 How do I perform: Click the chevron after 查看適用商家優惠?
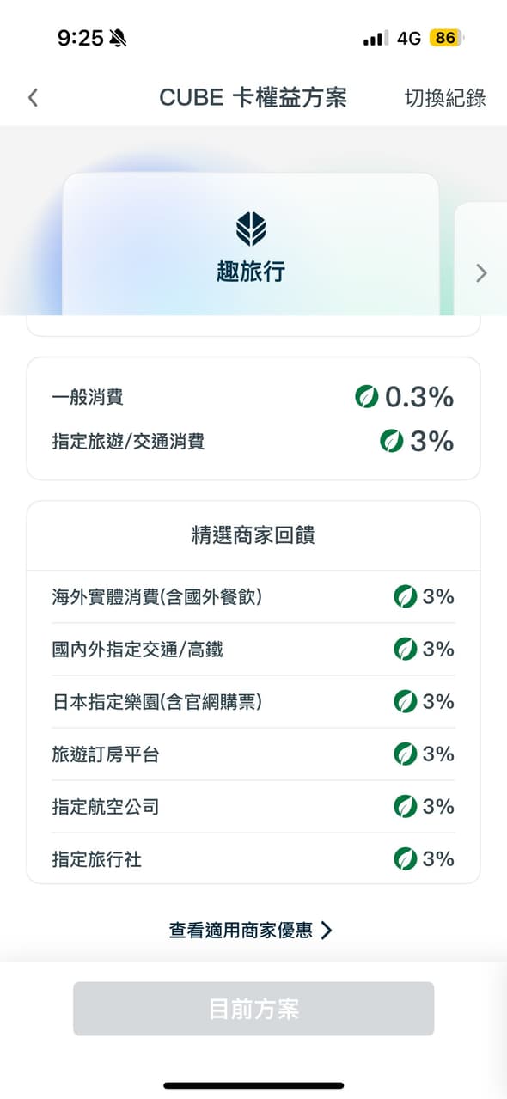pos(326,930)
